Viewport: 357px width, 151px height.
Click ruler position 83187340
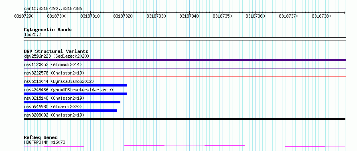[x=189, y=16]
